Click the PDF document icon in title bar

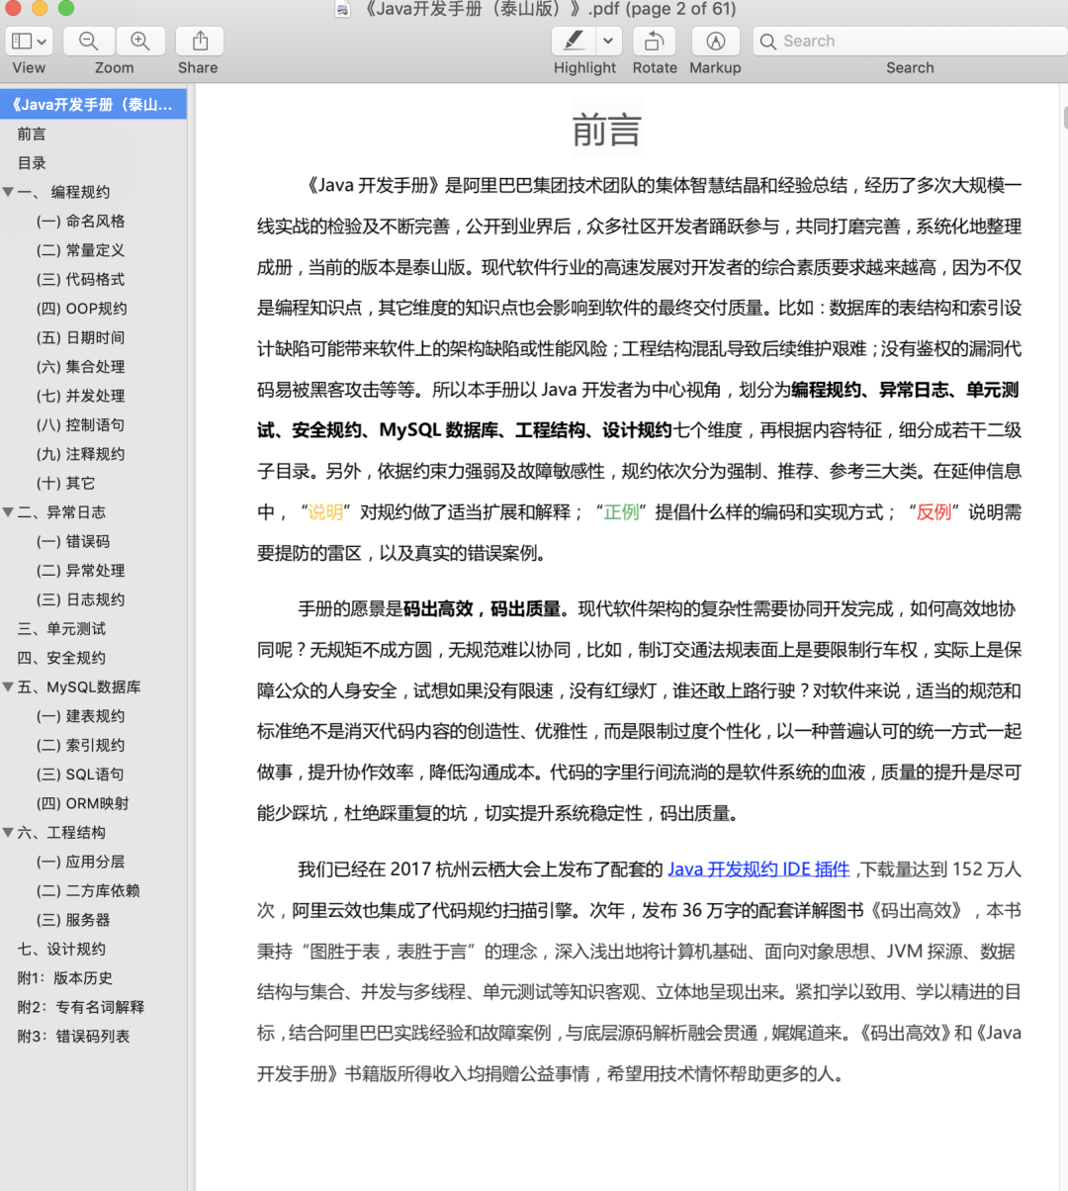pyautogui.click(x=343, y=10)
